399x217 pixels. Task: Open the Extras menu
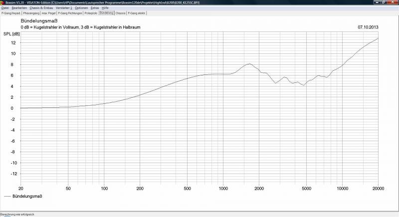coord(95,8)
